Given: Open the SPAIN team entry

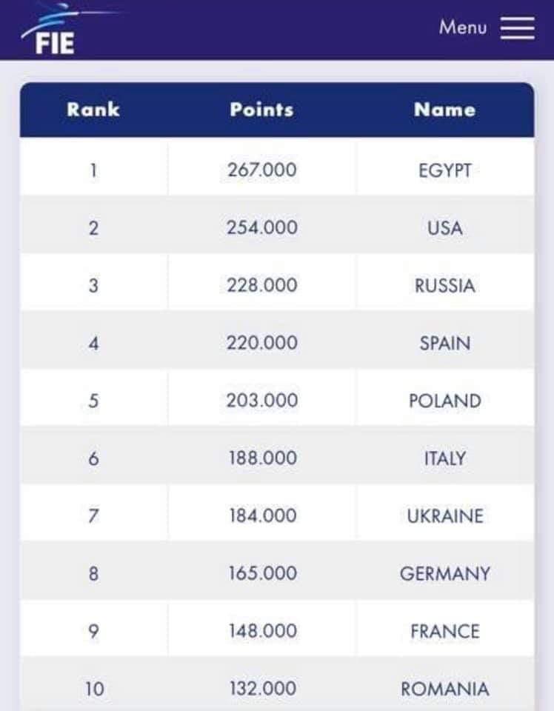Looking at the screenshot, I should coord(444,343).
